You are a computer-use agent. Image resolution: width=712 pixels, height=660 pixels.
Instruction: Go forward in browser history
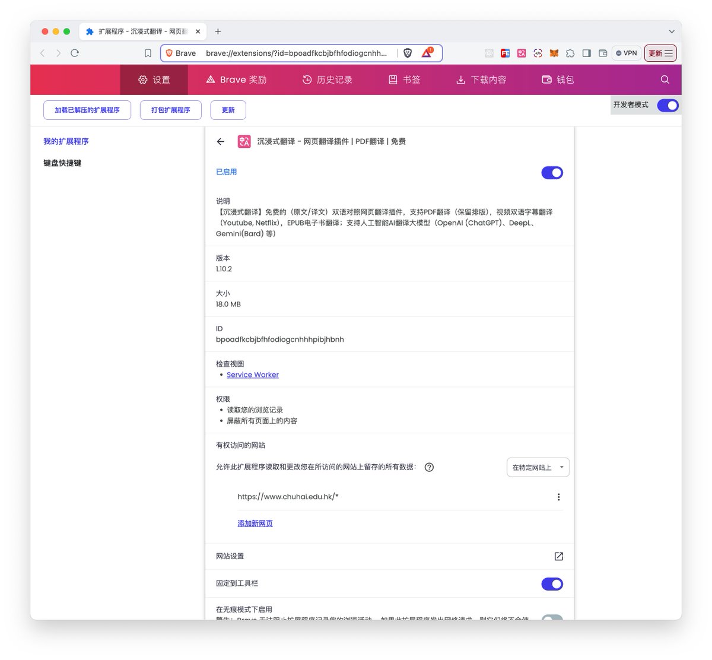(58, 53)
